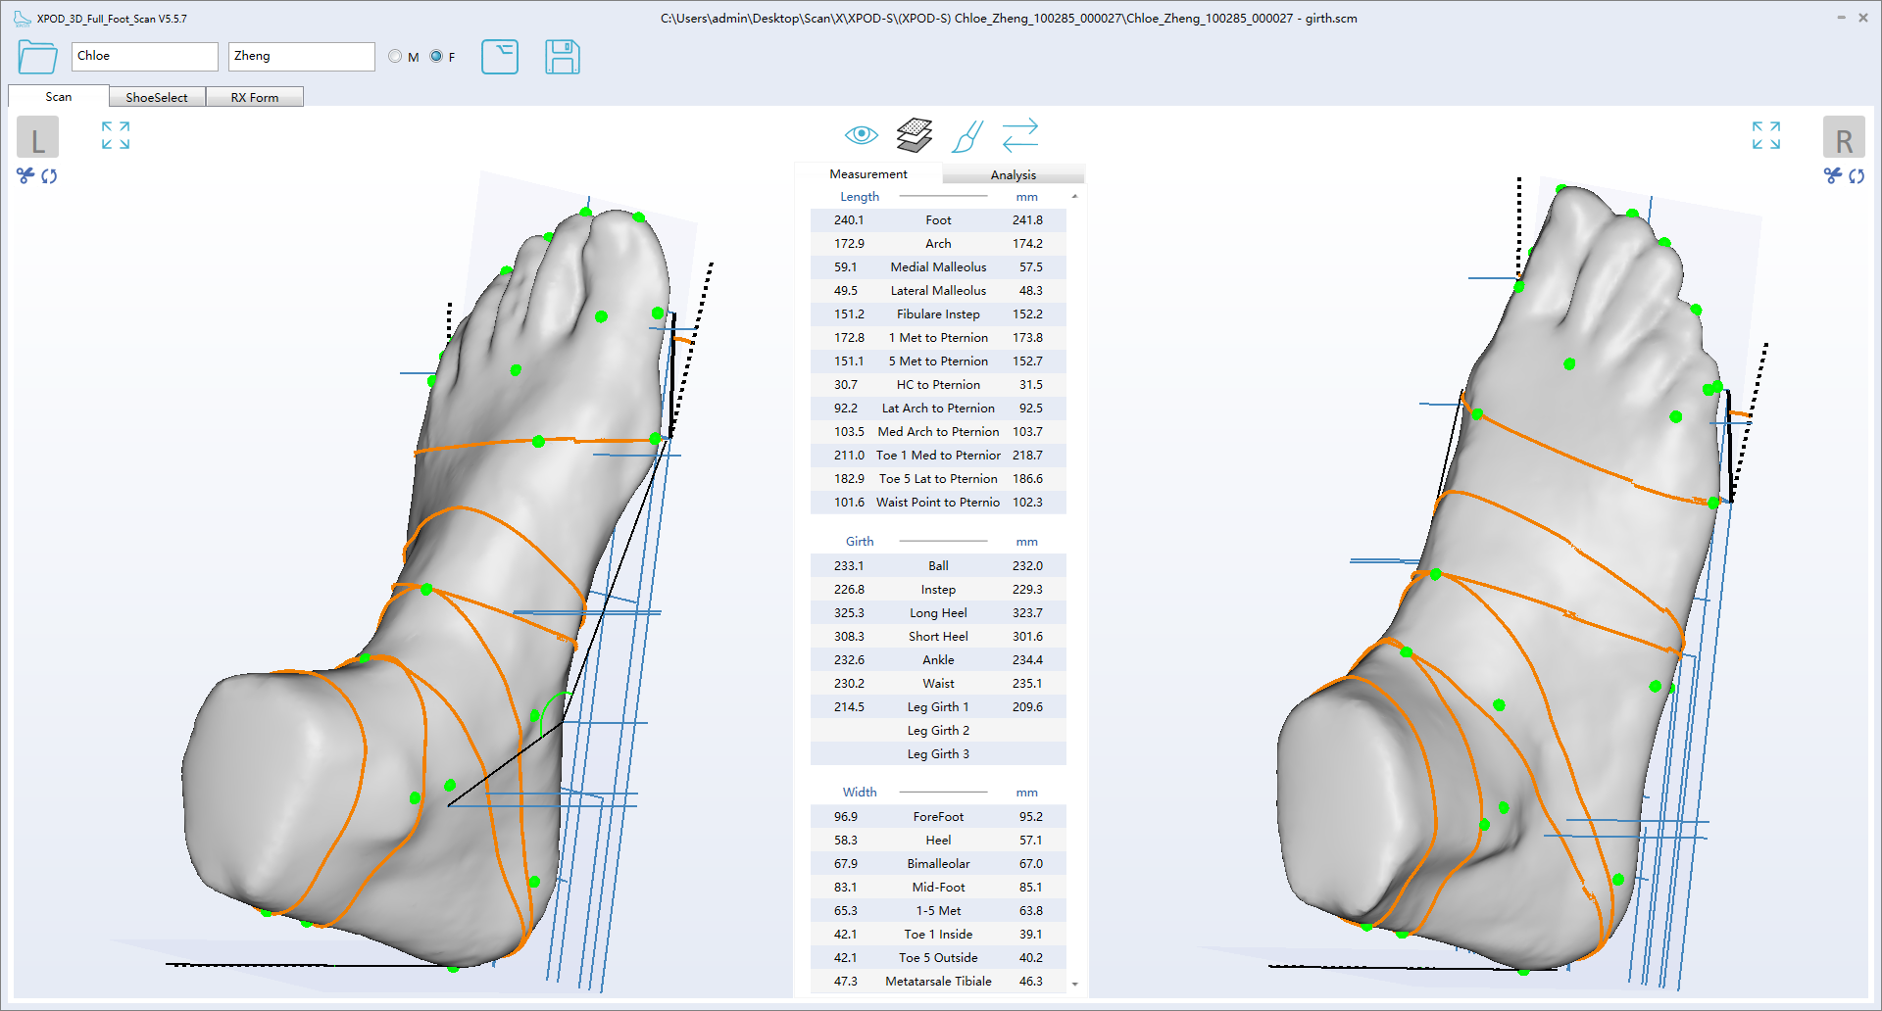
Task: Click the left foot scissors crop icon
Action: (x=25, y=175)
